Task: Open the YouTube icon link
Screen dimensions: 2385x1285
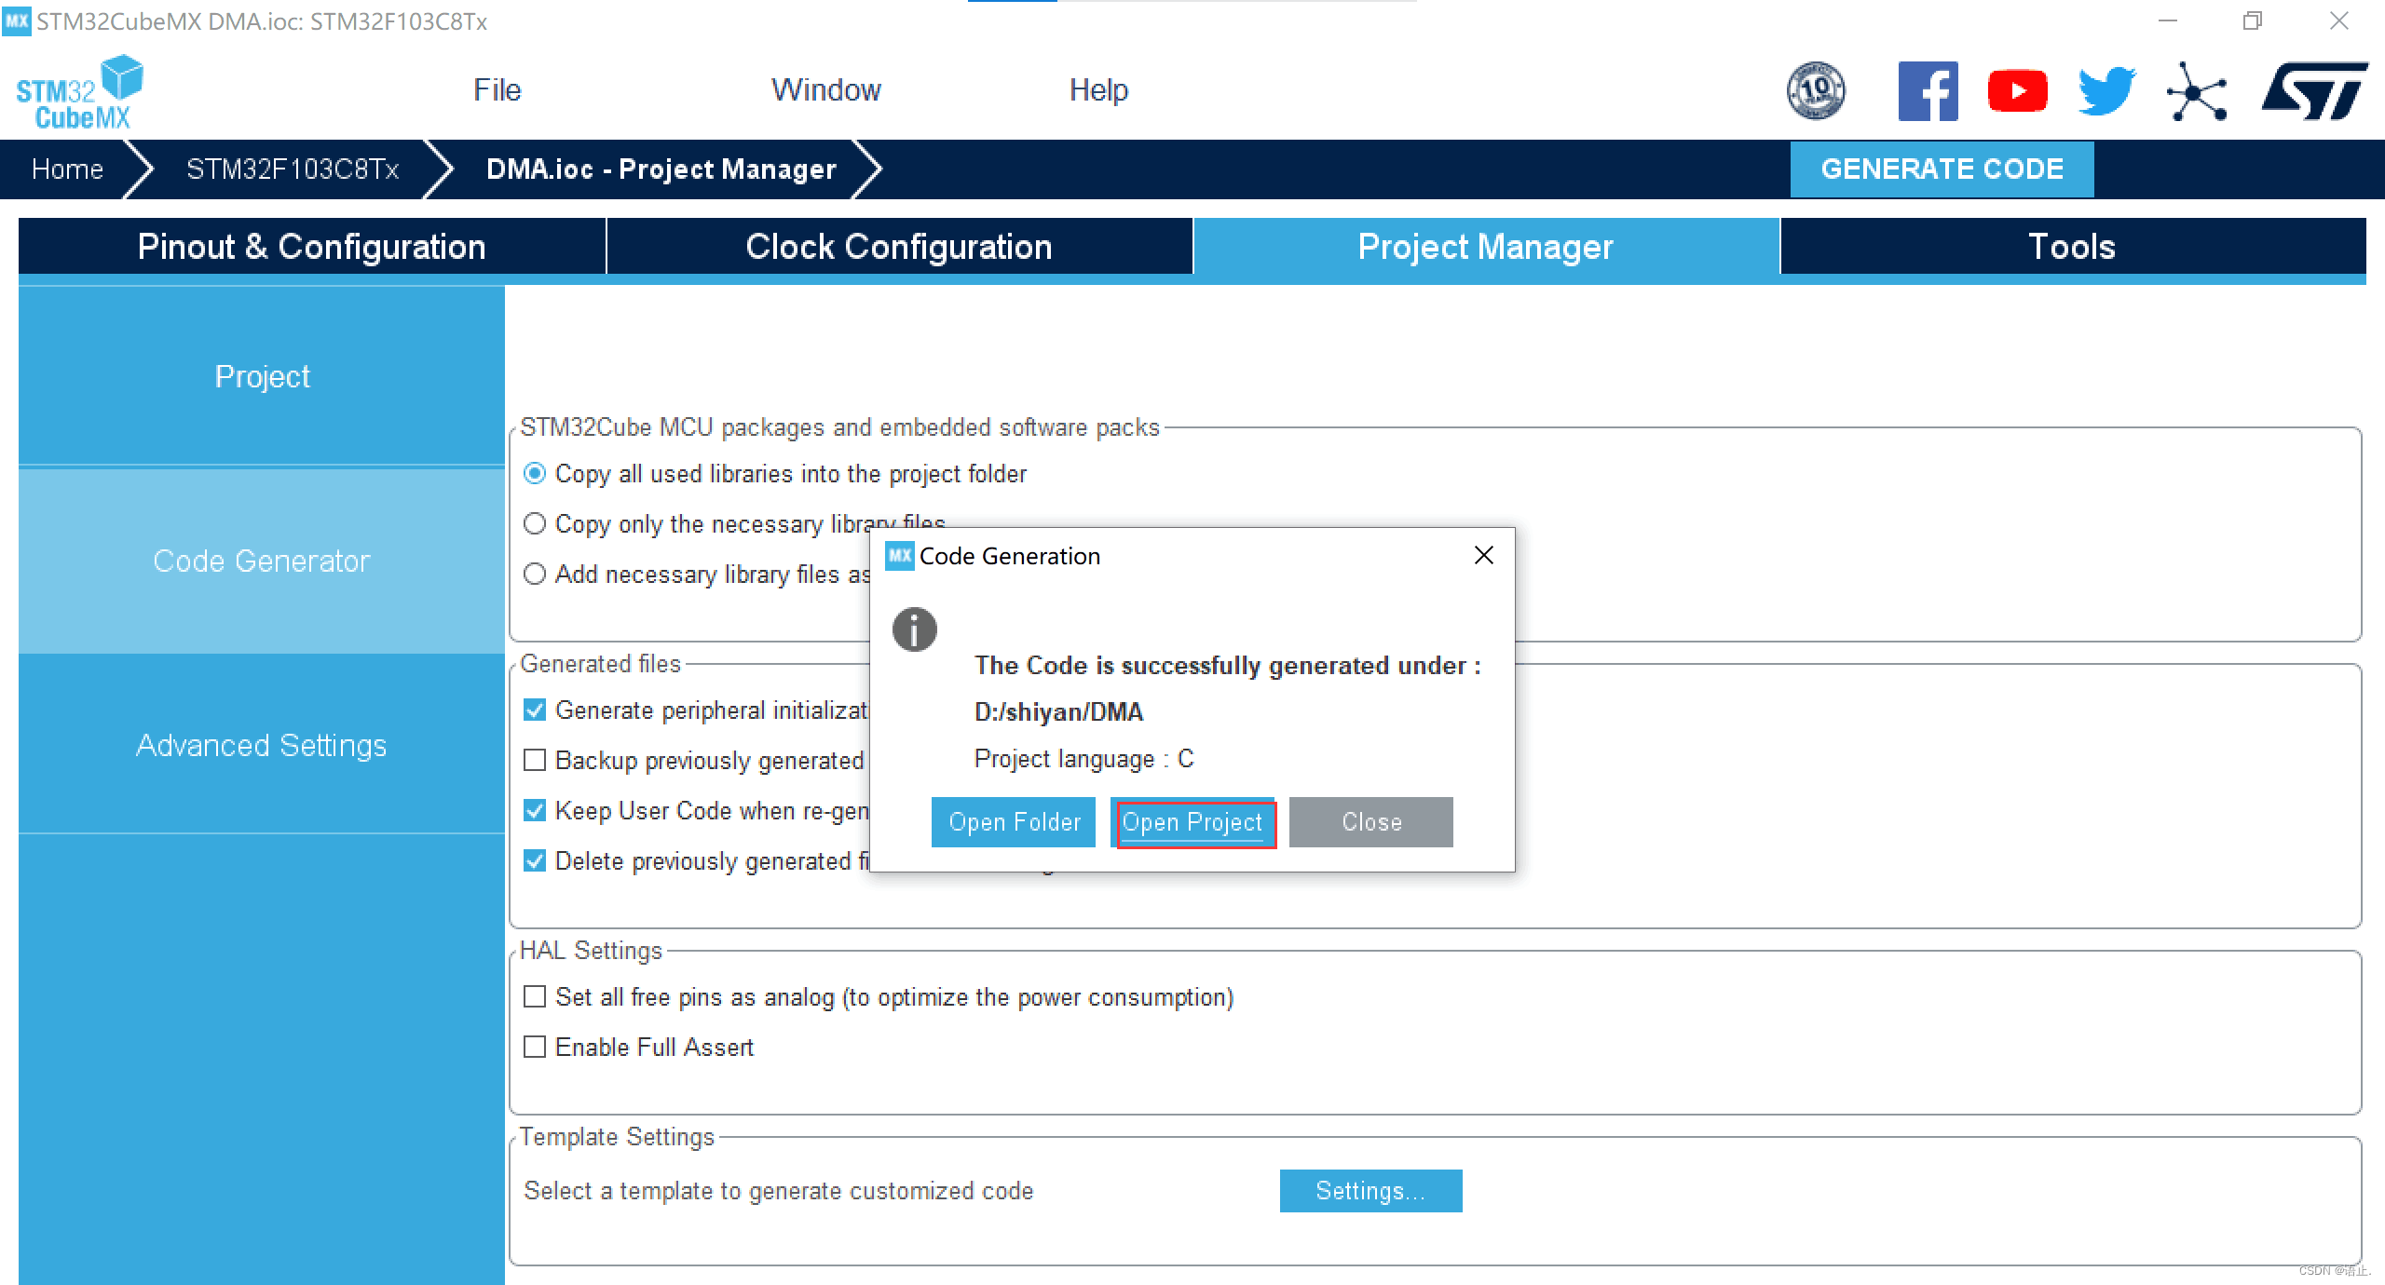Action: (2017, 91)
